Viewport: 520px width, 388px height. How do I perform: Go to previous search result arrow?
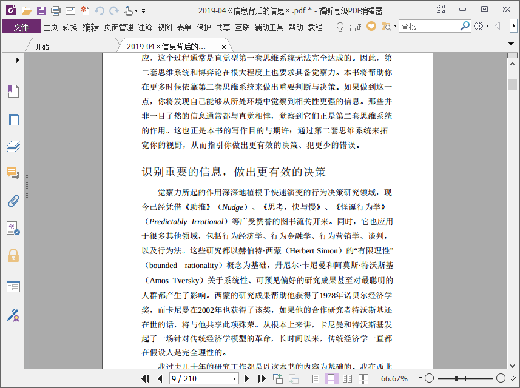click(x=498, y=26)
